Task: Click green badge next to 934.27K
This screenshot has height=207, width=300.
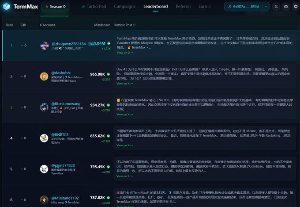Action: click(x=108, y=105)
